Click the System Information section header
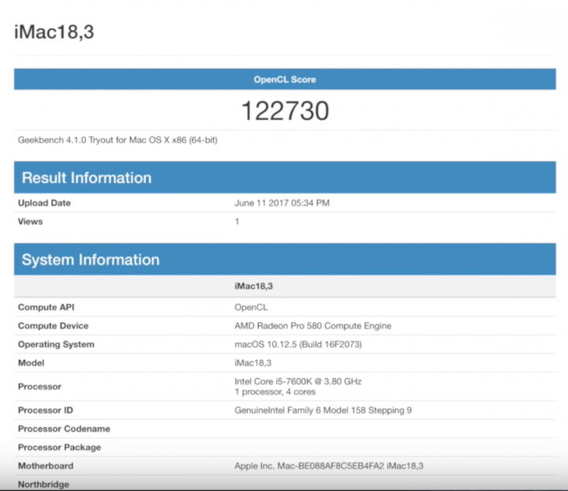Screen dimensions: 568x491 pos(285,260)
